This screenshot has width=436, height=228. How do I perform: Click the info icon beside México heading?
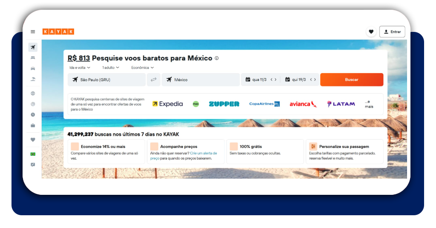217,58
